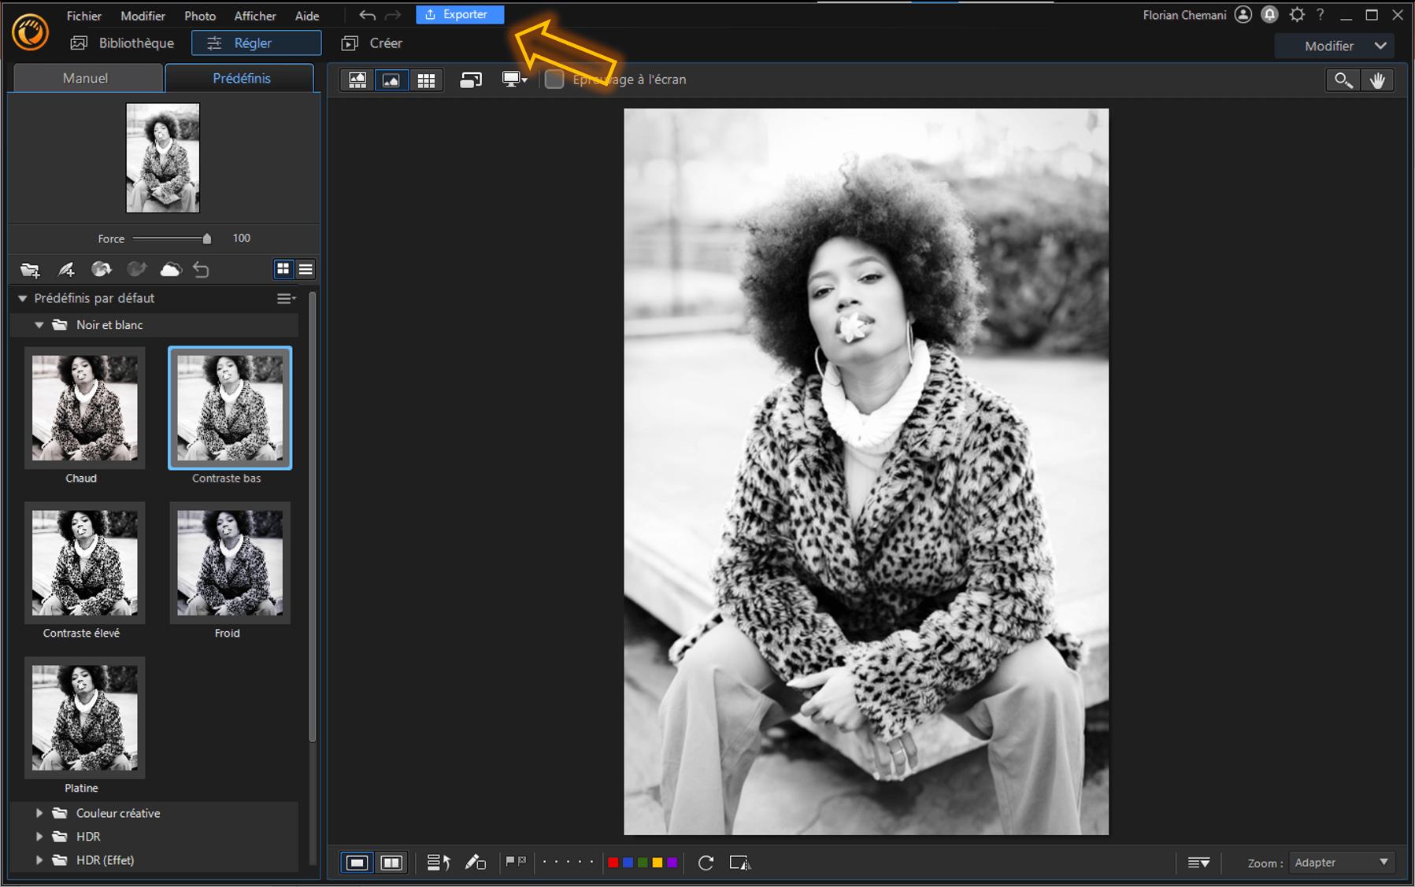Open the Photo menu
Screen dimensions: 1415x887
click(x=200, y=16)
